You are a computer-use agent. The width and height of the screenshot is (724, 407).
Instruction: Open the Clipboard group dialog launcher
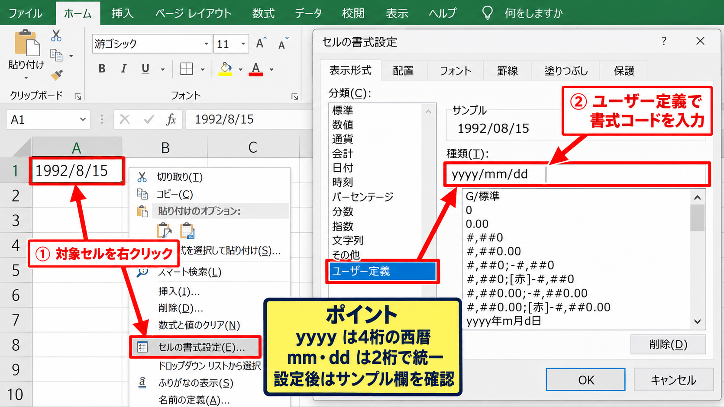pos(78,96)
